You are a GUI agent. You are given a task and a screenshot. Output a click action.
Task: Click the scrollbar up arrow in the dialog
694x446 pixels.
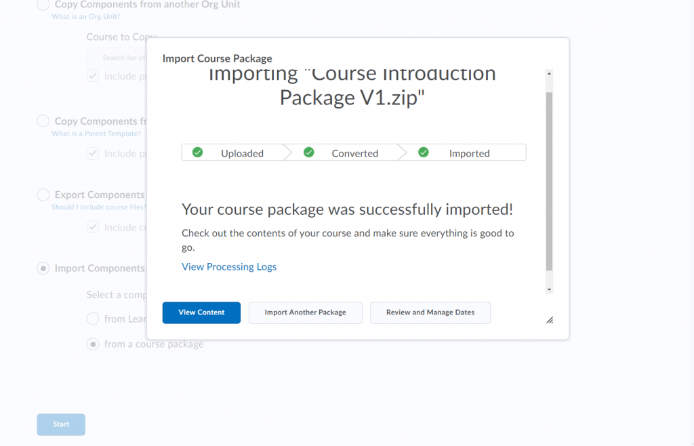click(x=549, y=73)
